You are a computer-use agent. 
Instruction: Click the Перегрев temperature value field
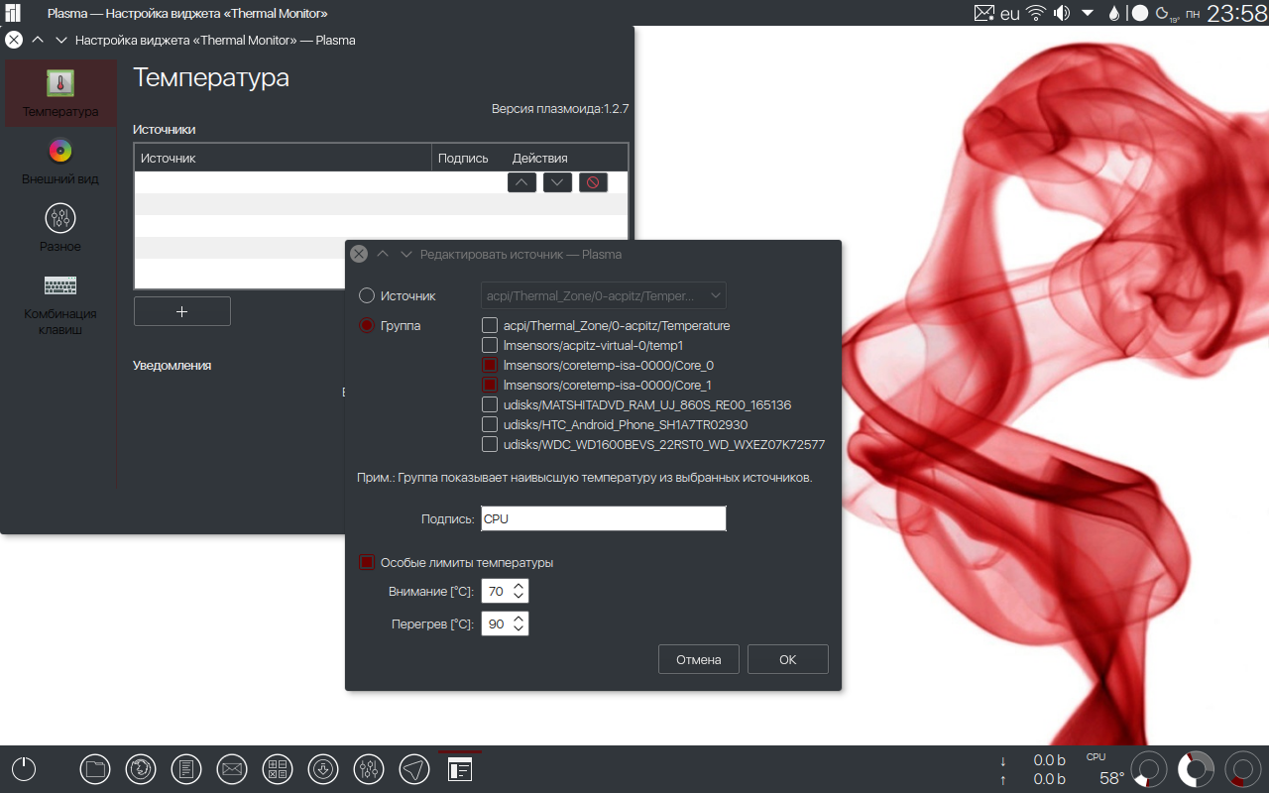pos(496,624)
